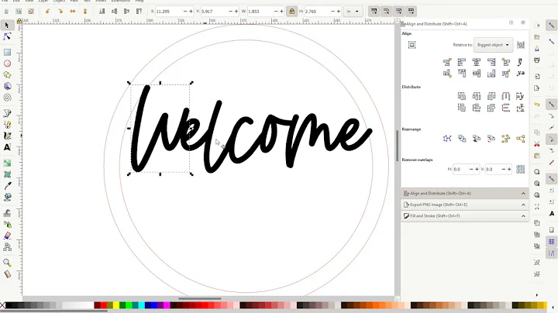Activate the Calligraphy tool

(x=7, y=136)
